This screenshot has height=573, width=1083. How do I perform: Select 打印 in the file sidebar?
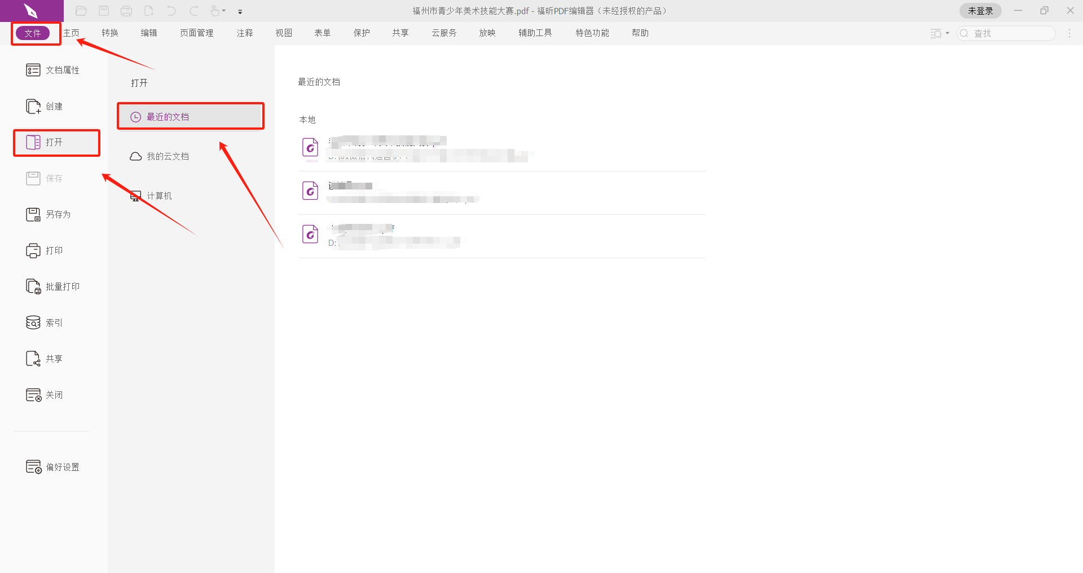tap(45, 250)
